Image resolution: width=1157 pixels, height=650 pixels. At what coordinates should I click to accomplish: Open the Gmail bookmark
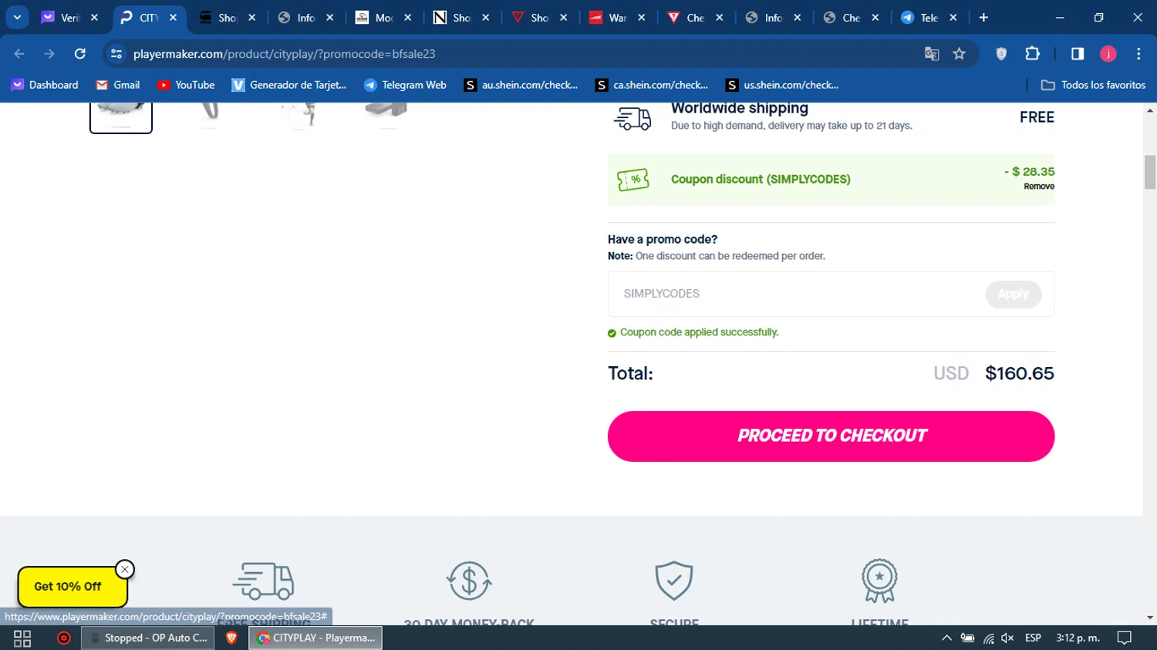(118, 85)
